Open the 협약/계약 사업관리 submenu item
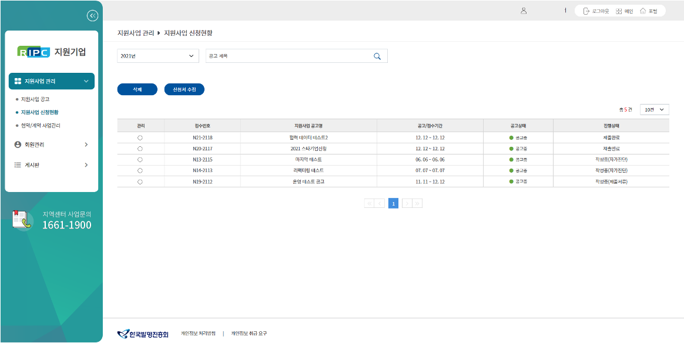Viewport: 684px width, 343px height. click(41, 125)
